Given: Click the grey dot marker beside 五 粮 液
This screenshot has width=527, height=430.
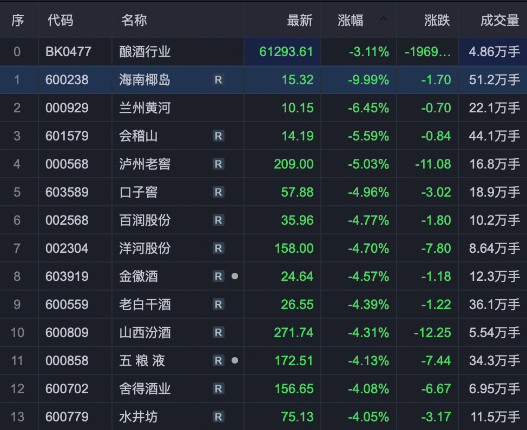Looking at the screenshot, I should [235, 360].
